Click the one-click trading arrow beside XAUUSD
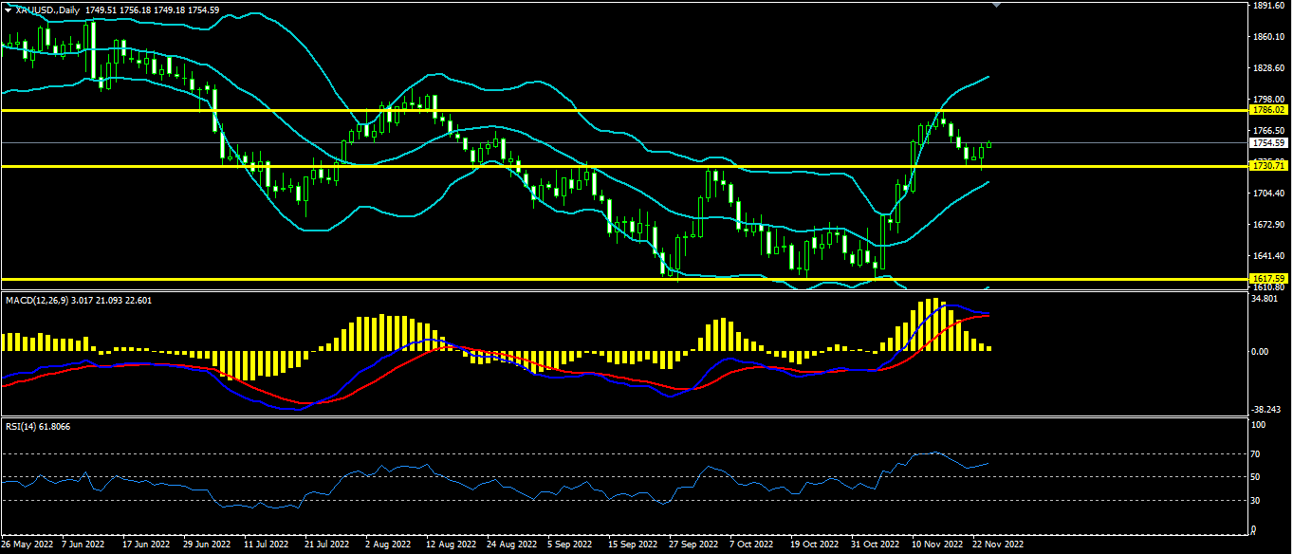The width and height of the screenshot is (1293, 554). [9, 9]
